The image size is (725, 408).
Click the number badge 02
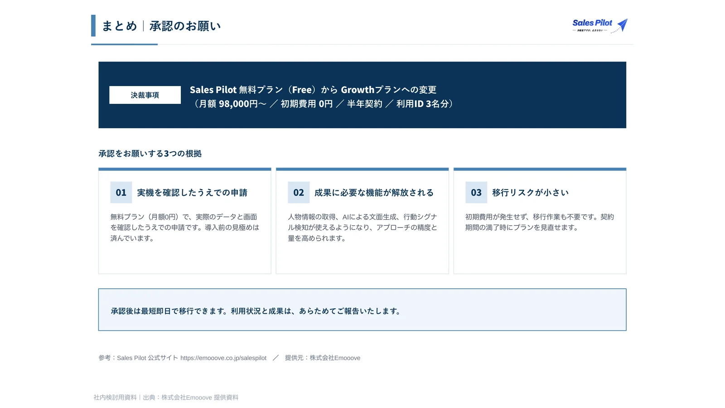[299, 193]
